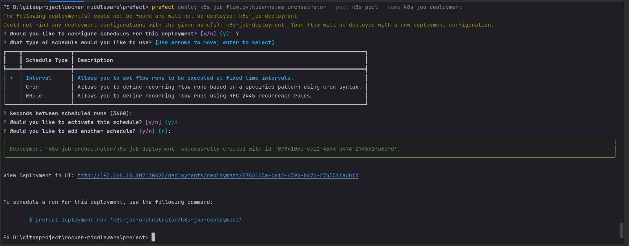Click the 'Seconds between scheduled runs' prompt
Viewport: 629px width, 246px height.
point(71,113)
